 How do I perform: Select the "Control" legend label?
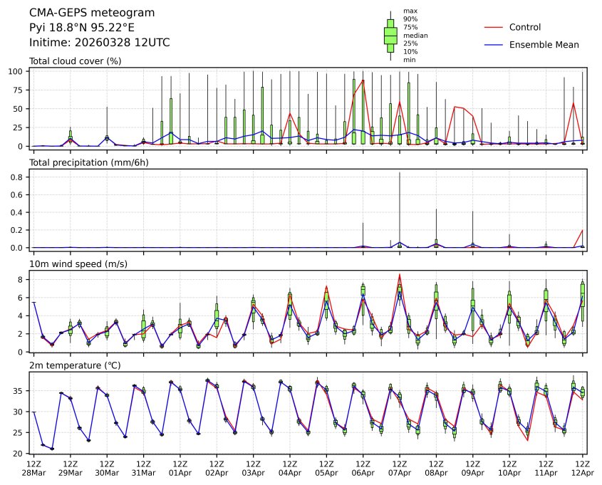[x=525, y=27]
